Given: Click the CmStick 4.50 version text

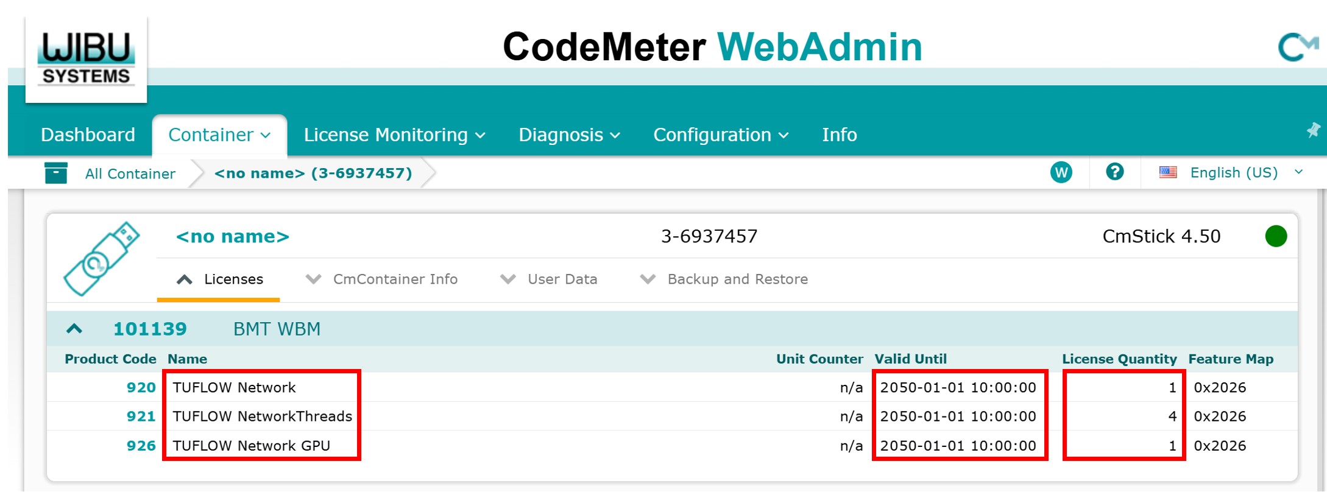Looking at the screenshot, I should point(1161,236).
